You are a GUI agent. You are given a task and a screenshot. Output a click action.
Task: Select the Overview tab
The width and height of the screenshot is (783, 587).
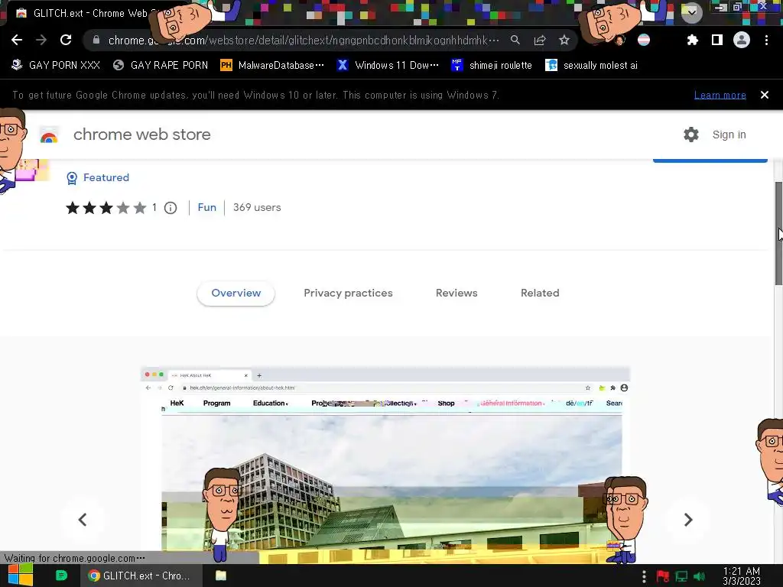pyautogui.click(x=236, y=293)
